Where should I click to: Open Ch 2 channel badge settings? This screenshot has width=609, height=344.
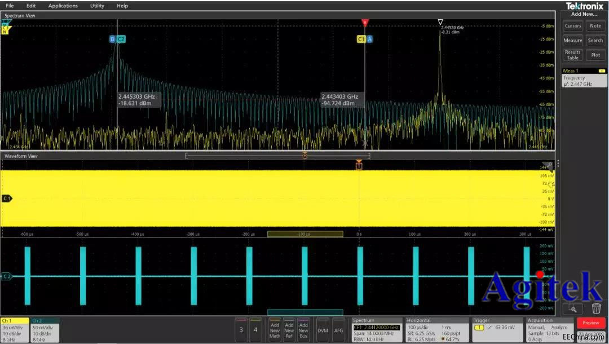tap(45, 330)
